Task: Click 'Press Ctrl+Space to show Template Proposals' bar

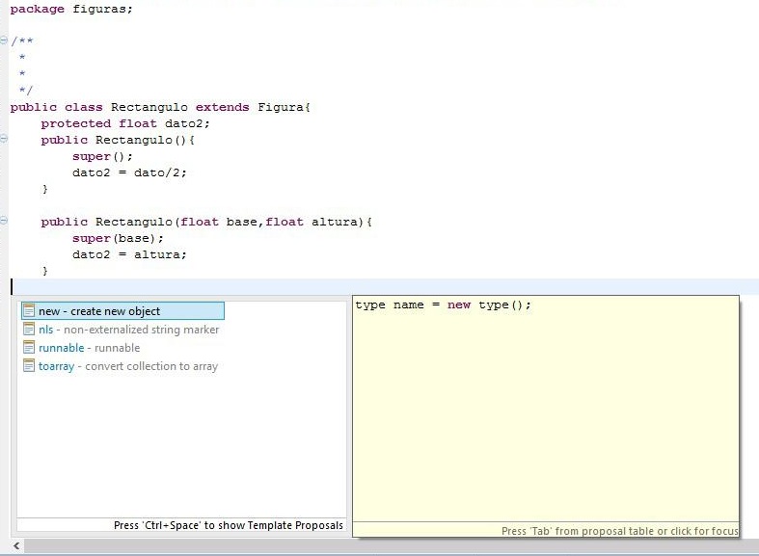Action: point(228,525)
